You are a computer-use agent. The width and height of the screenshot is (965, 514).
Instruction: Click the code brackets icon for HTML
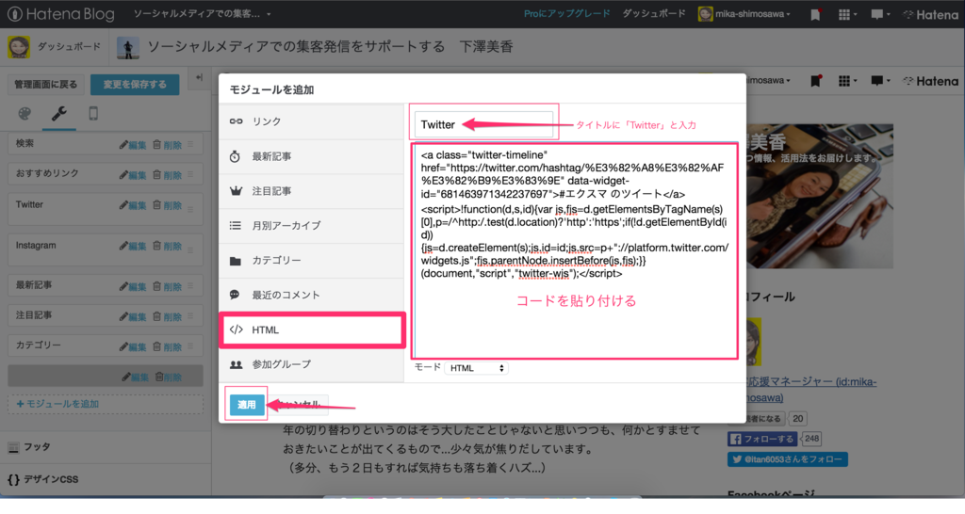tap(237, 330)
